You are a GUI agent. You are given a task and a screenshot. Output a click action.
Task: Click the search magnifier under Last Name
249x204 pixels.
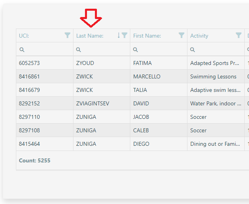79,50
